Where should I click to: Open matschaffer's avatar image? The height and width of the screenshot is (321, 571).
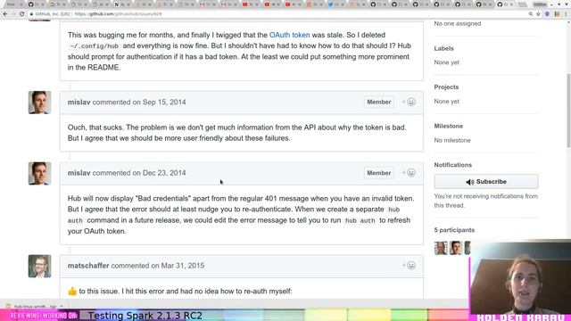tap(39, 266)
